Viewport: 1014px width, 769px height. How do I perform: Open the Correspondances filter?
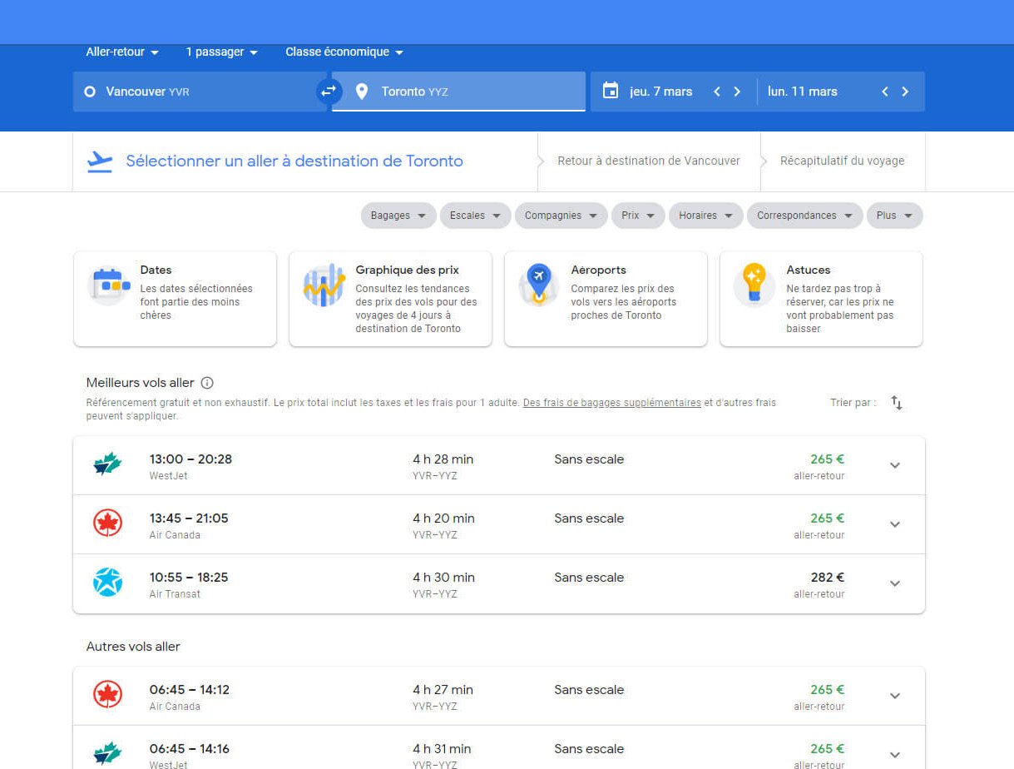(x=805, y=216)
